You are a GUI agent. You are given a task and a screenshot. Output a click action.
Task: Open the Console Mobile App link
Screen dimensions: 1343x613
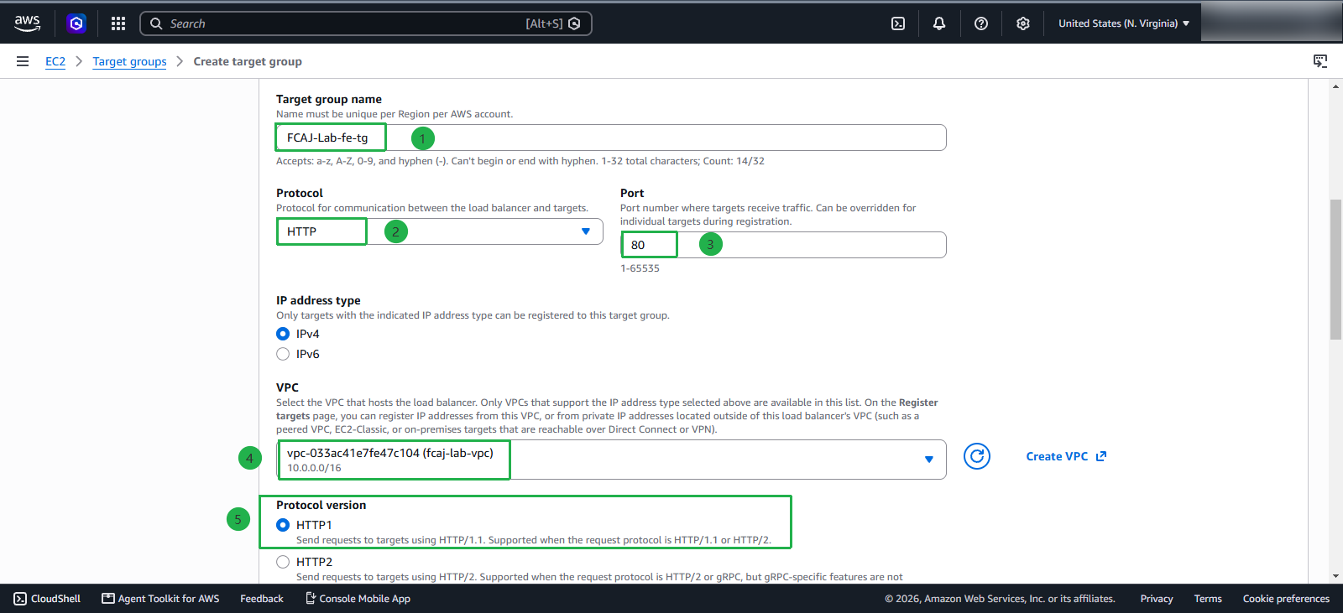point(358,599)
